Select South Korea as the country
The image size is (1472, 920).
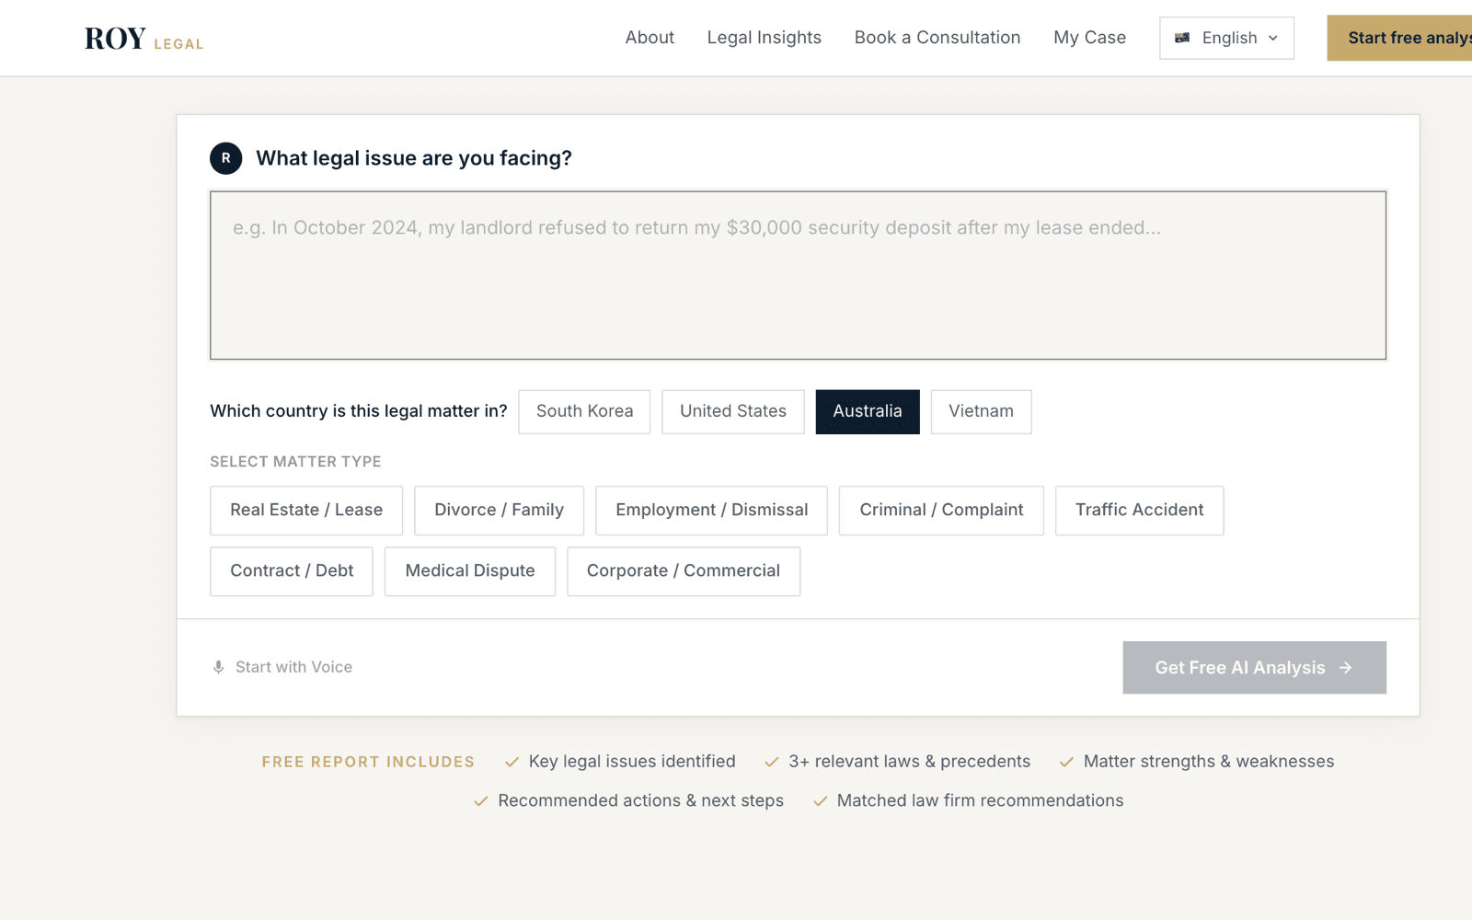click(584, 411)
